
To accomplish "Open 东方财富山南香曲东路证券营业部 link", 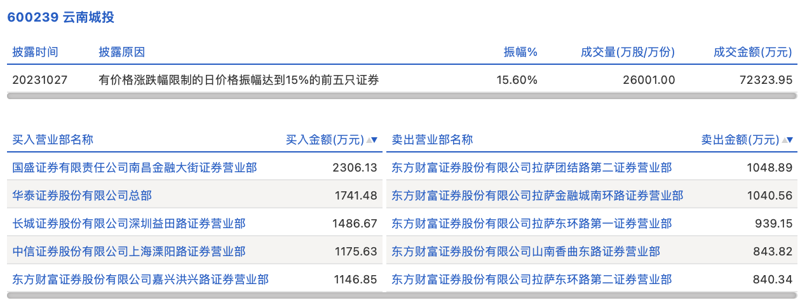I will 526,252.
